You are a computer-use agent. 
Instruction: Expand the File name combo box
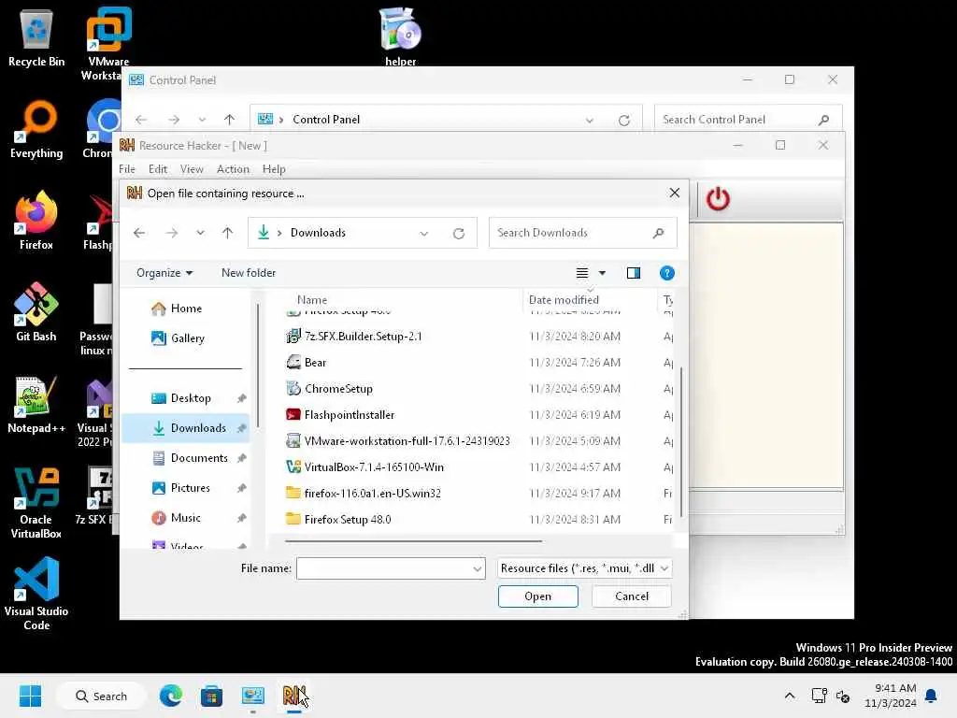(478, 568)
